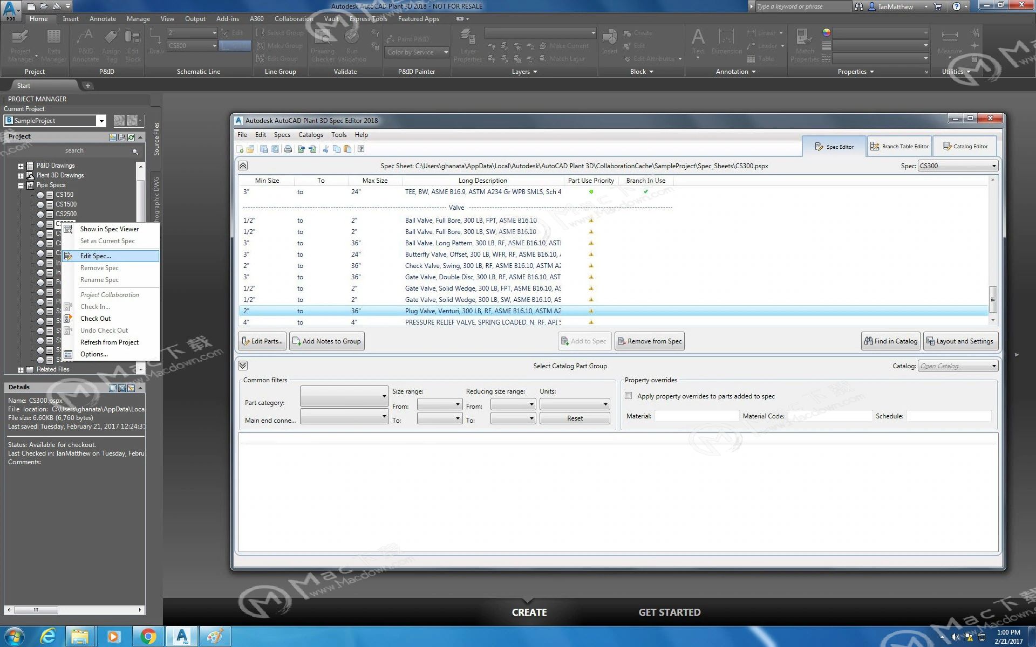Select the Butterfly Valve, Offset row

click(614, 254)
